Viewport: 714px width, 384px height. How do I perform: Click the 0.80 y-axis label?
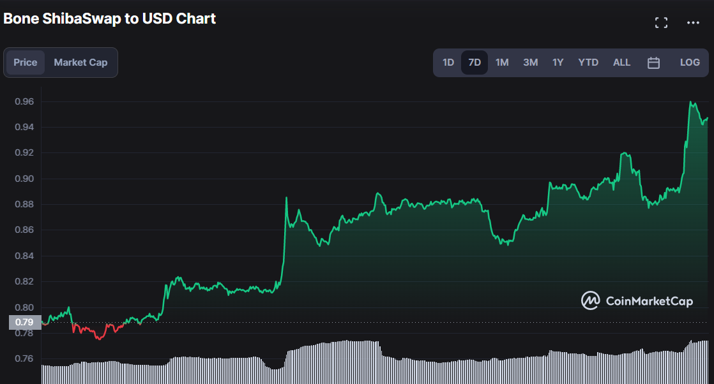click(x=24, y=307)
